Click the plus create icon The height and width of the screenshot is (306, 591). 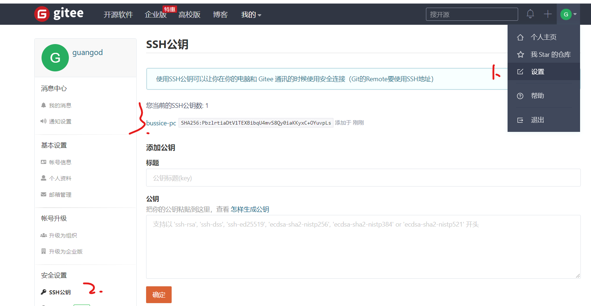click(548, 14)
